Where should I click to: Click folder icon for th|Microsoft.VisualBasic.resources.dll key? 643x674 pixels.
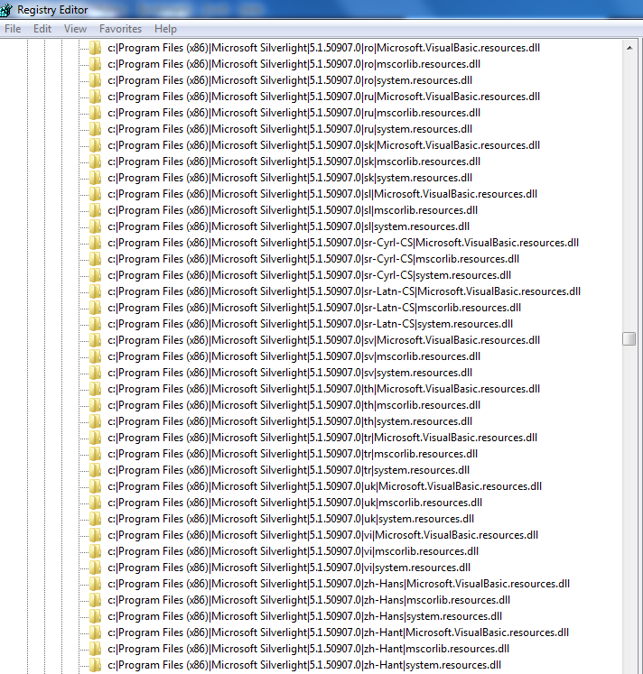pos(95,389)
